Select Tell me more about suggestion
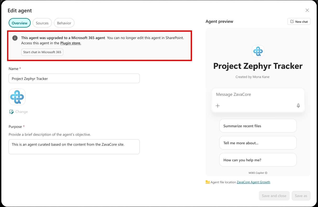 pyautogui.click(x=258, y=143)
